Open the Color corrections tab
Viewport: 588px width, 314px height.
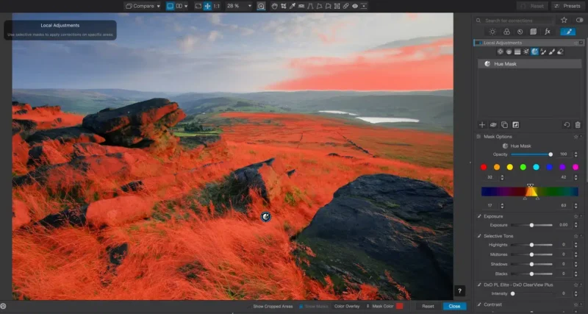pos(506,32)
